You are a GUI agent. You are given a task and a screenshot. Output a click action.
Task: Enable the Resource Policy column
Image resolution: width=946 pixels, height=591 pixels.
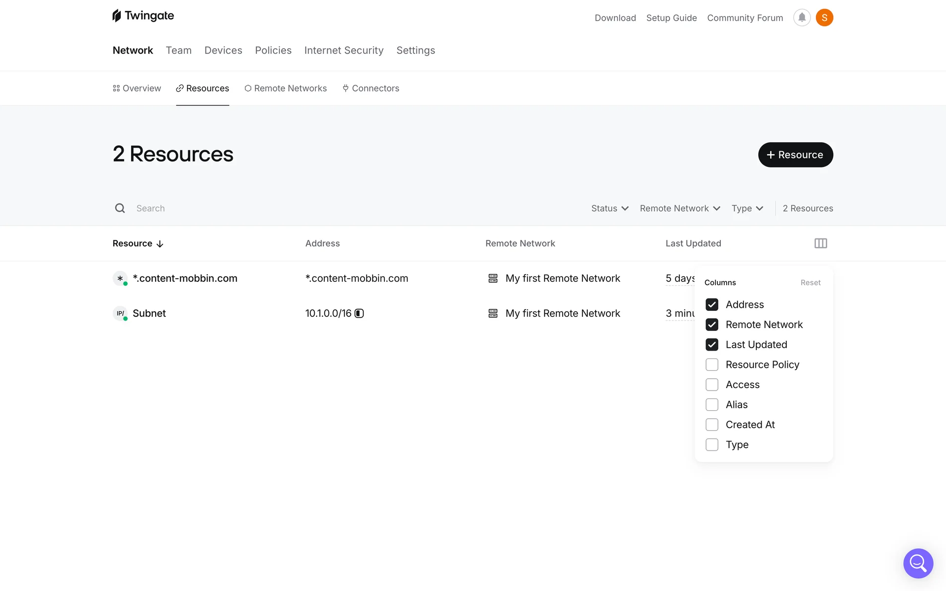point(711,364)
